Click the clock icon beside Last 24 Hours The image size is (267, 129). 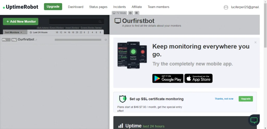(x=31, y=33)
